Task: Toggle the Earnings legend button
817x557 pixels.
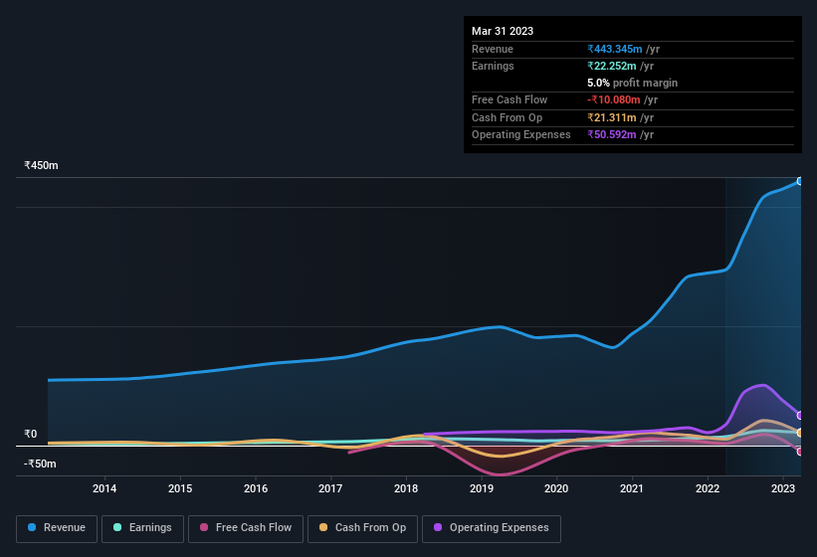Action: (x=142, y=528)
